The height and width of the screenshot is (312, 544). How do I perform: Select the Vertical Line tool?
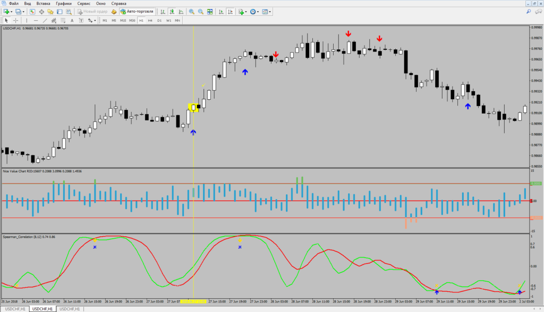pos(27,21)
